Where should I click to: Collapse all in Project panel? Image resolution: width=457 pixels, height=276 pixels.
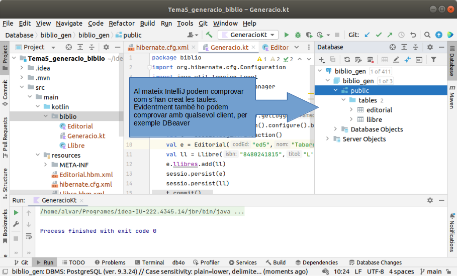click(x=92, y=47)
